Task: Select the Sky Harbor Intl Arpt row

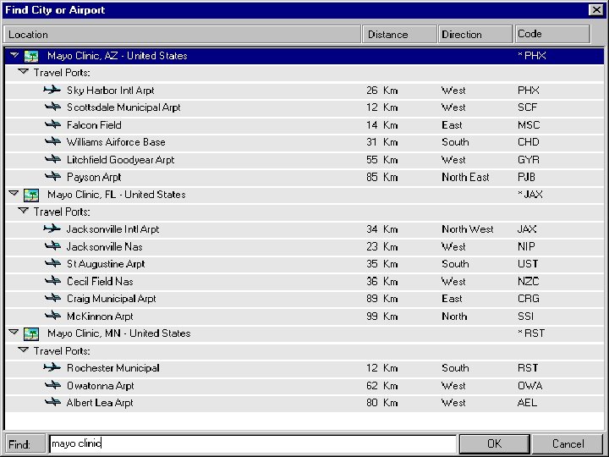Action: pyautogui.click(x=304, y=91)
